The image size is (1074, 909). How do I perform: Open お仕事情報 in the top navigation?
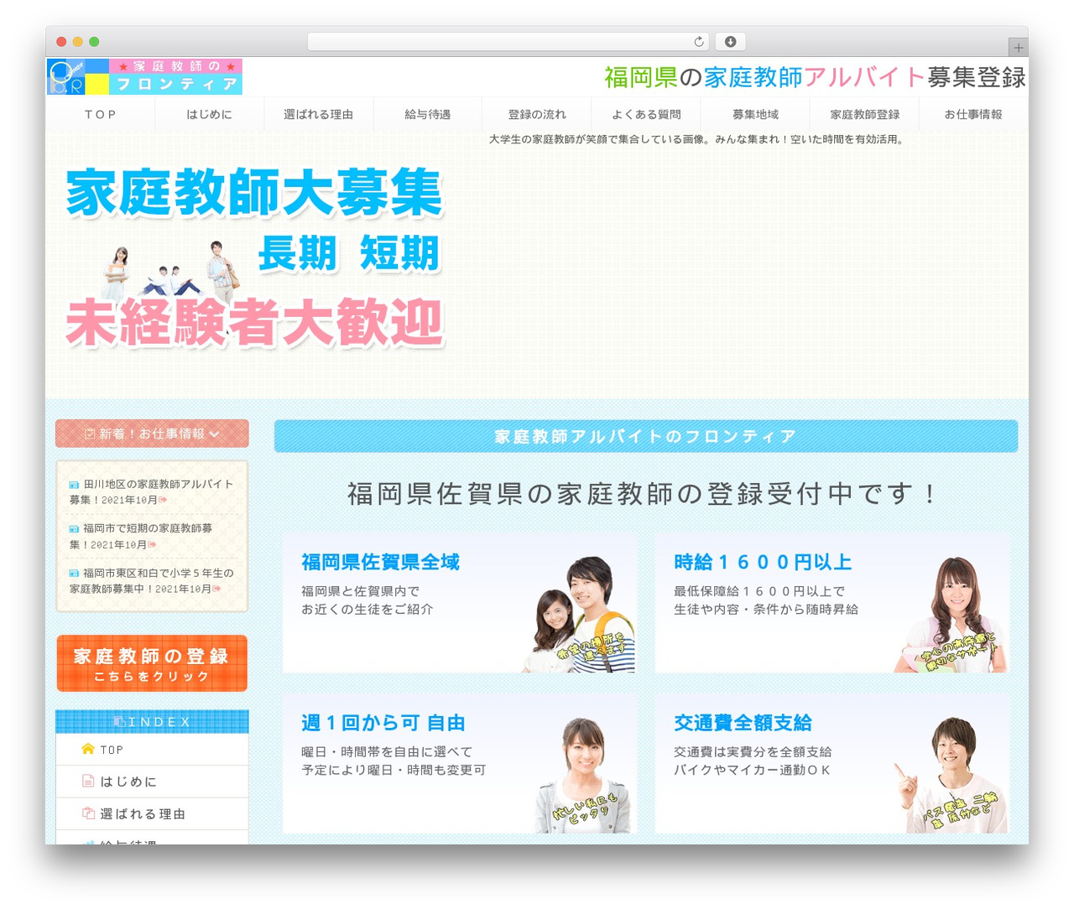click(973, 114)
